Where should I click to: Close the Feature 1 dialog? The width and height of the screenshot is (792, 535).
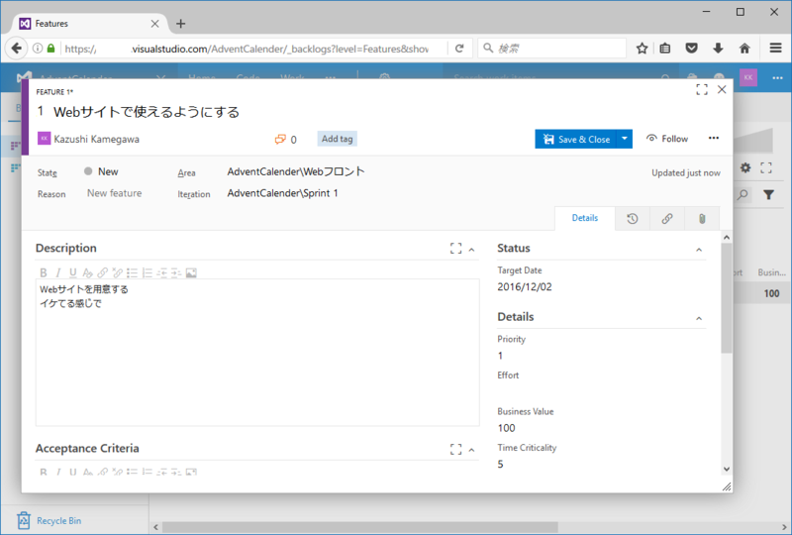point(722,89)
